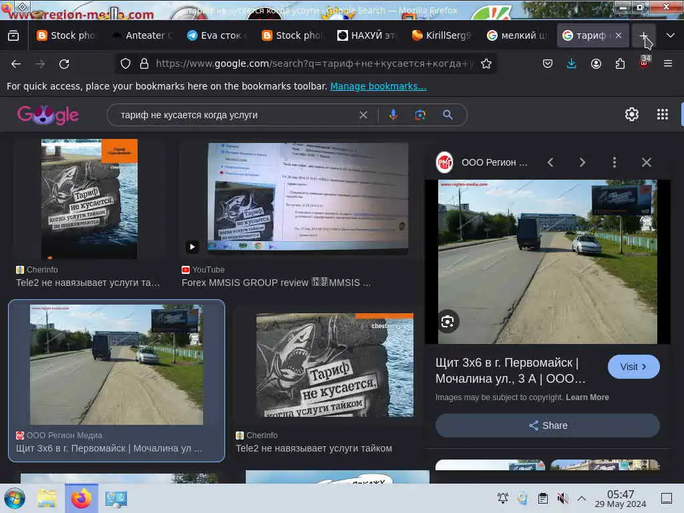Open the new tab plus button
The height and width of the screenshot is (513, 684).
644,36
